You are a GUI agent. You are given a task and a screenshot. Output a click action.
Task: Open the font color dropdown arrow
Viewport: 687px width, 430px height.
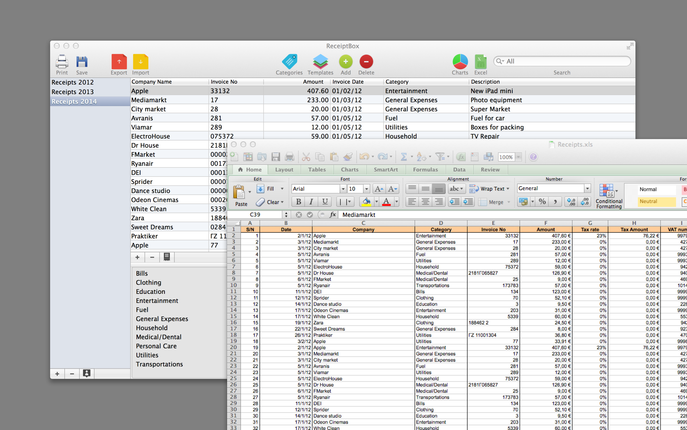coord(397,202)
